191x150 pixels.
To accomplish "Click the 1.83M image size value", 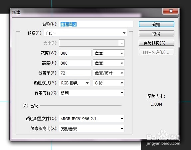I will pos(156,104).
